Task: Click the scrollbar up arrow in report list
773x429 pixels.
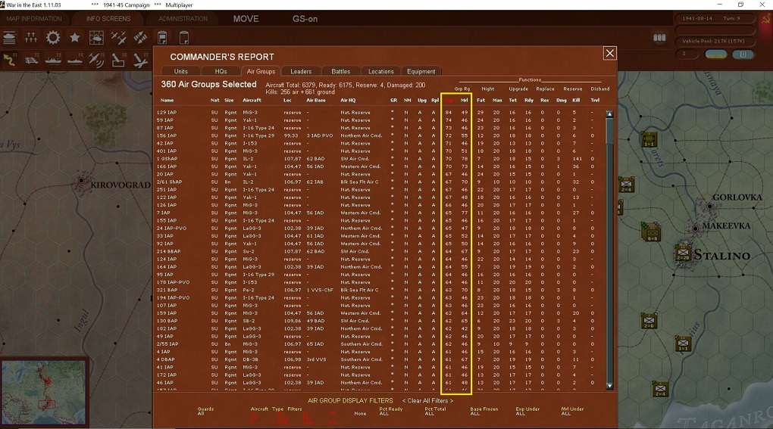Action: click(x=609, y=114)
